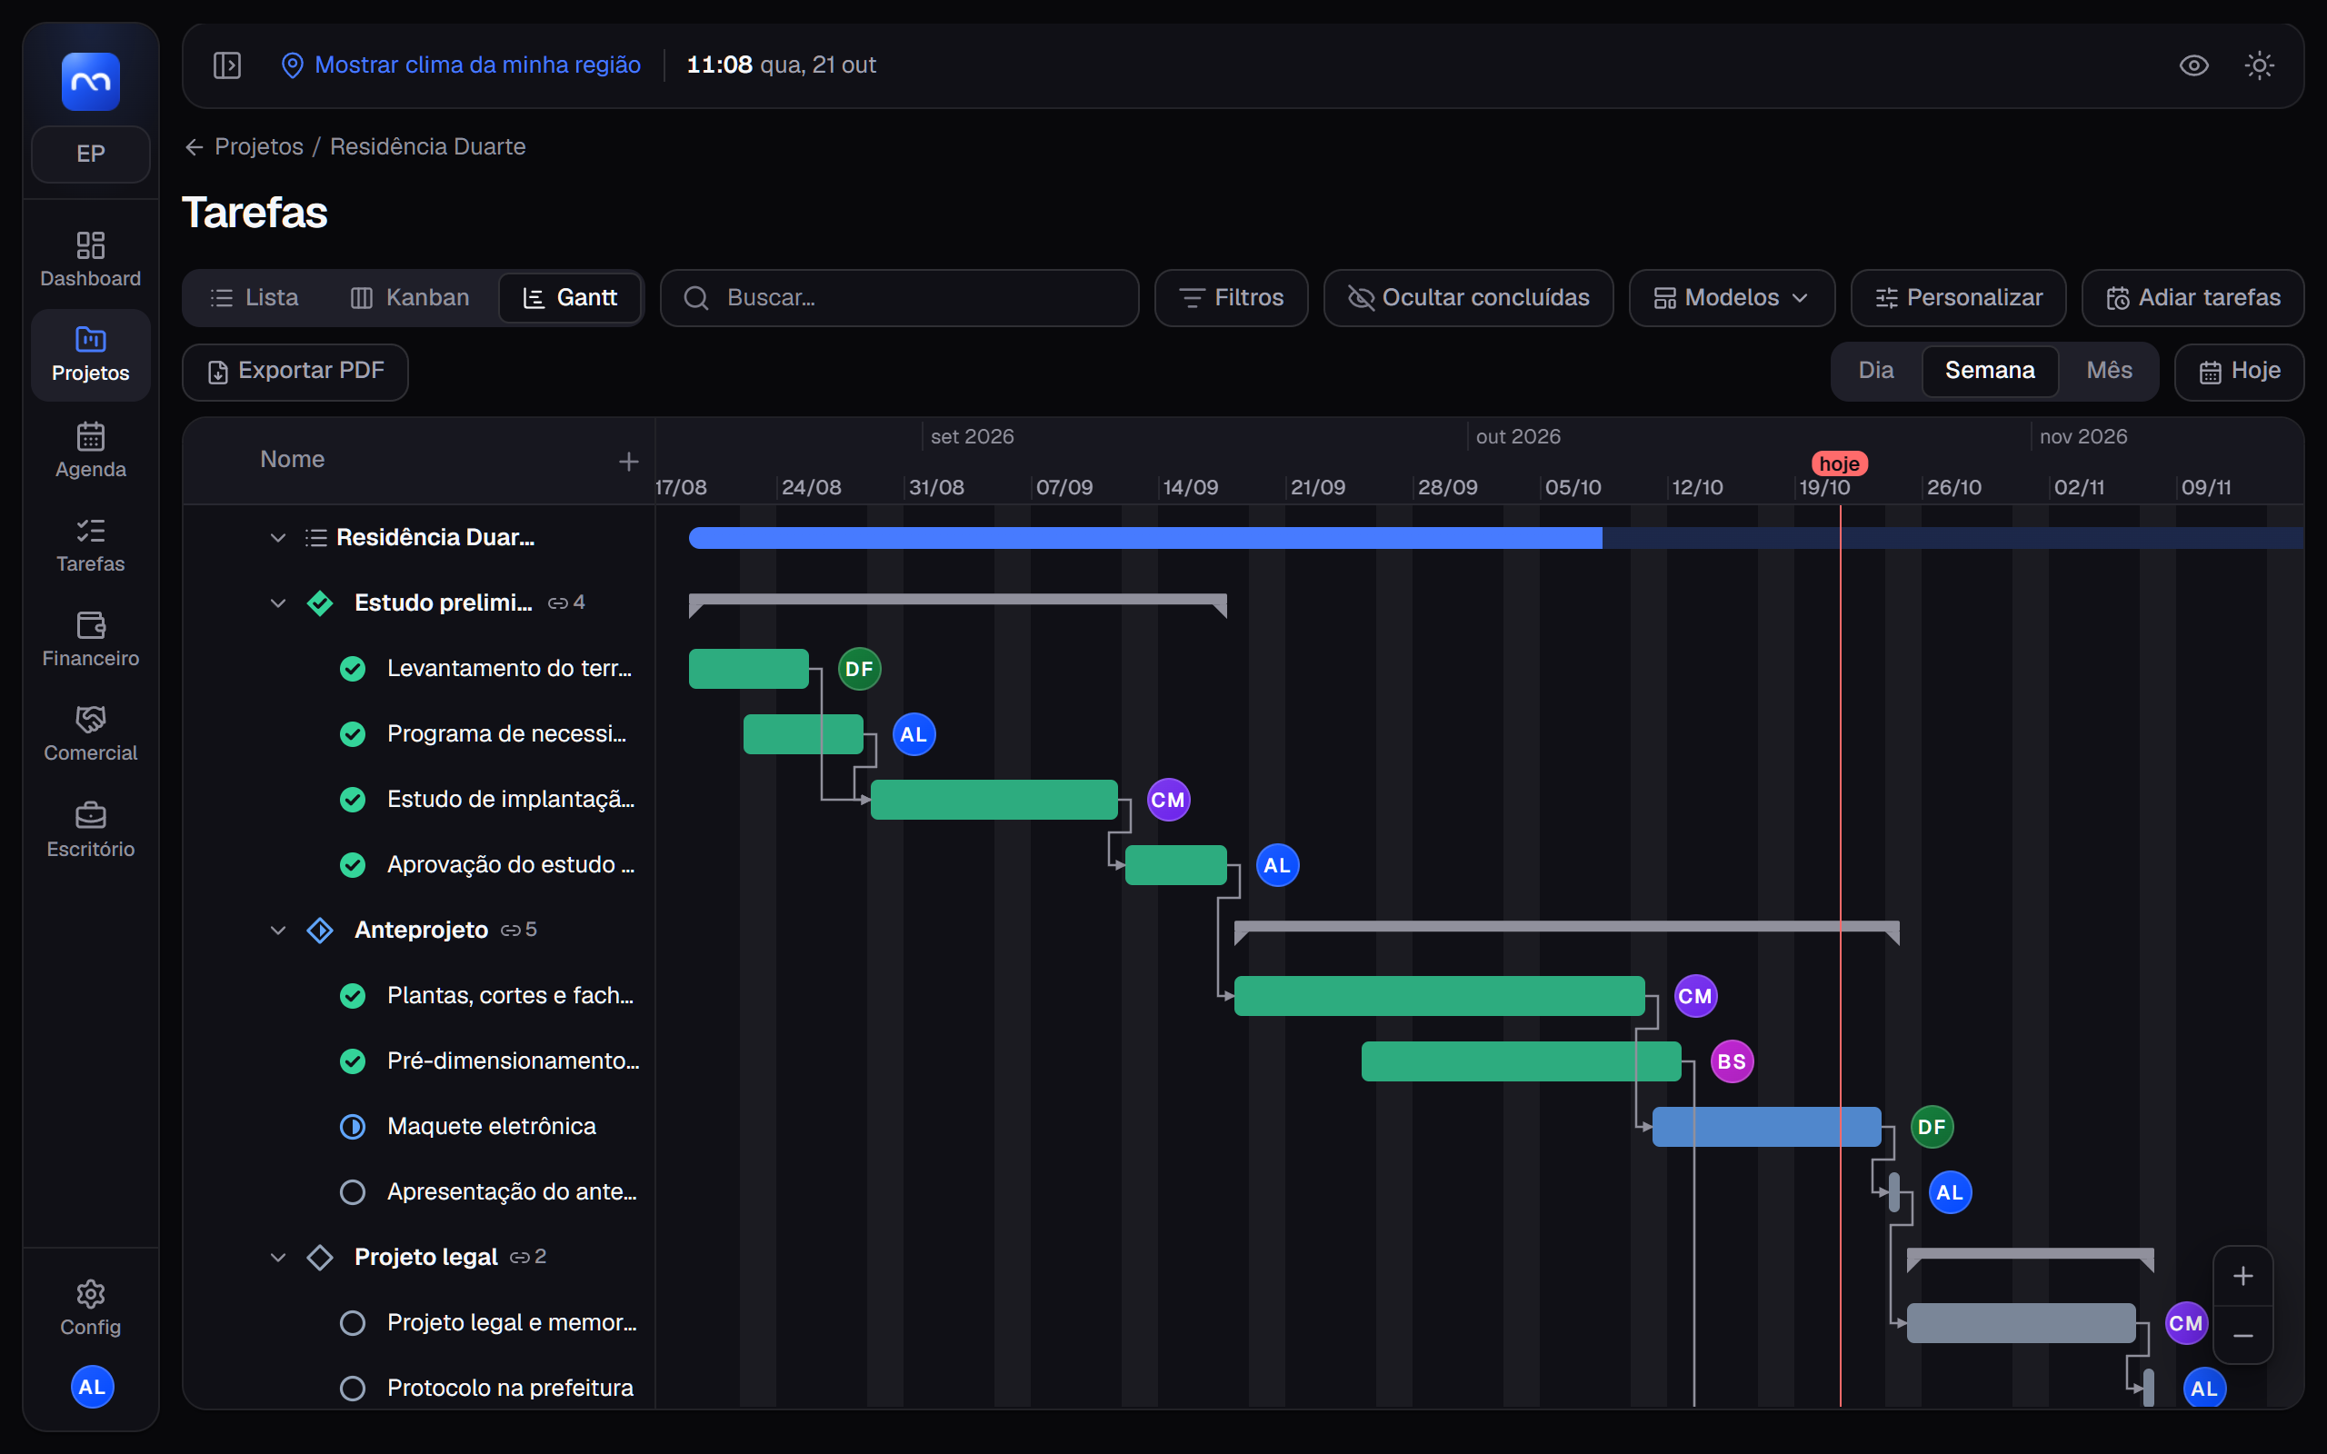The height and width of the screenshot is (1454, 2327).
Task: Select the Dia timeline scale
Action: pyautogui.click(x=1875, y=370)
